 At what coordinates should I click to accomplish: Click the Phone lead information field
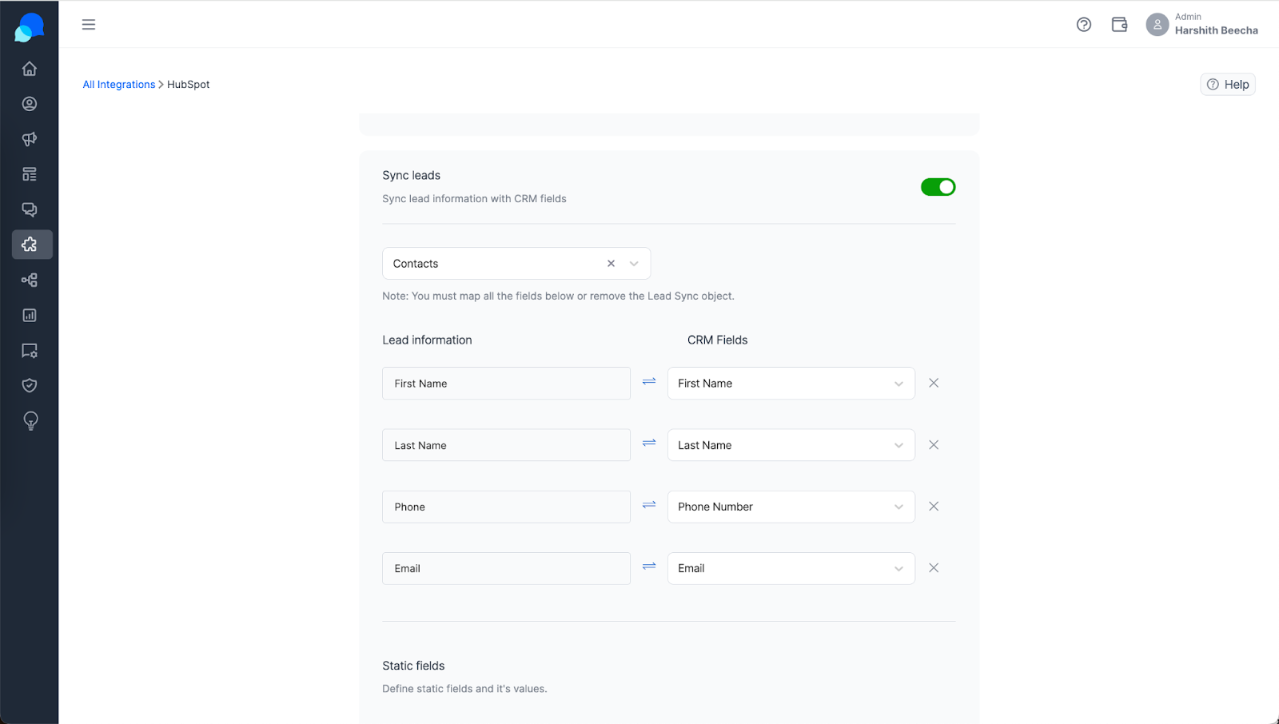point(506,507)
